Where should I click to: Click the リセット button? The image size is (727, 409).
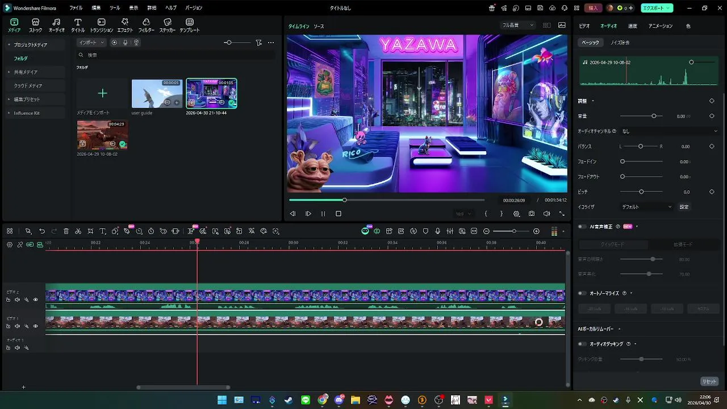click(x=709, y=382)
